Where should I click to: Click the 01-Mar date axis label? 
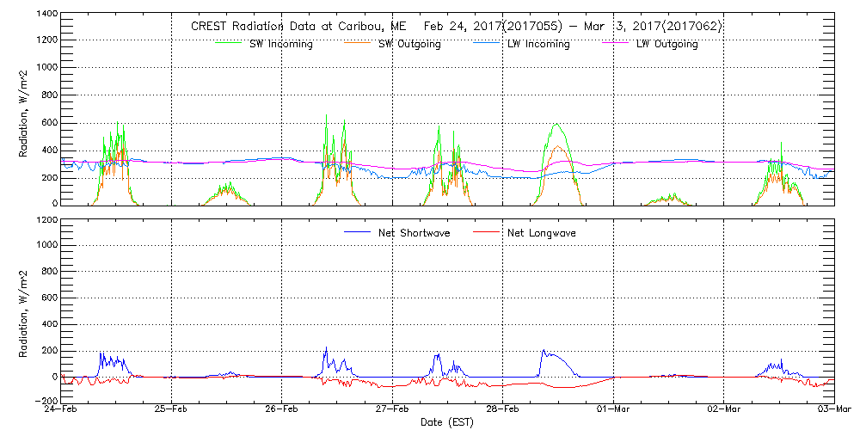[614, 410]
